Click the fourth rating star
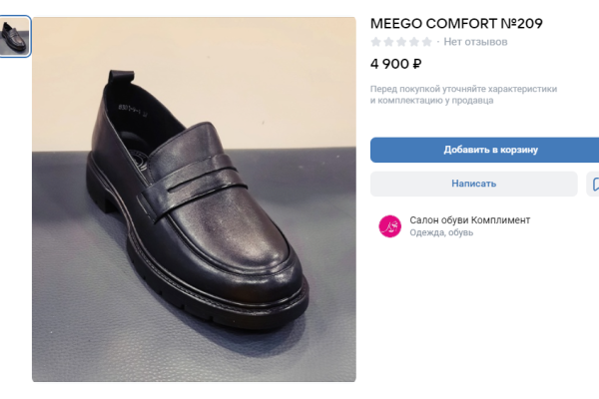Screen dimensions: 599x399 click(414, 42)
